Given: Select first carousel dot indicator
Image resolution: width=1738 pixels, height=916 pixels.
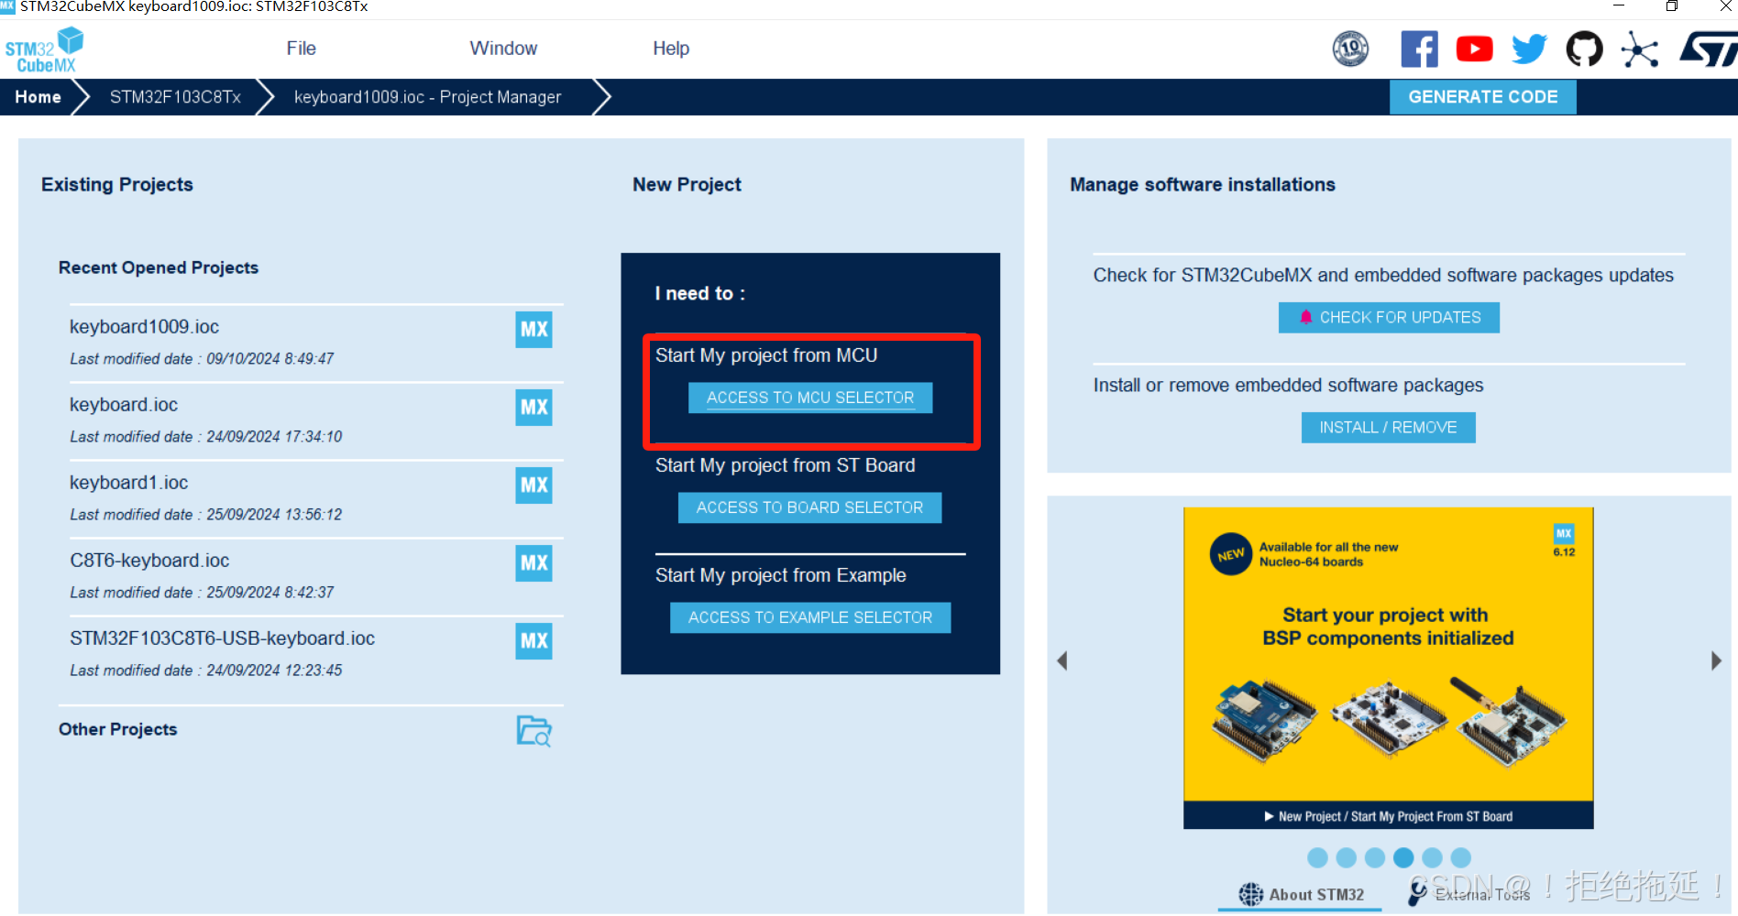Looking at the screenshot, I should point(1317,857).
